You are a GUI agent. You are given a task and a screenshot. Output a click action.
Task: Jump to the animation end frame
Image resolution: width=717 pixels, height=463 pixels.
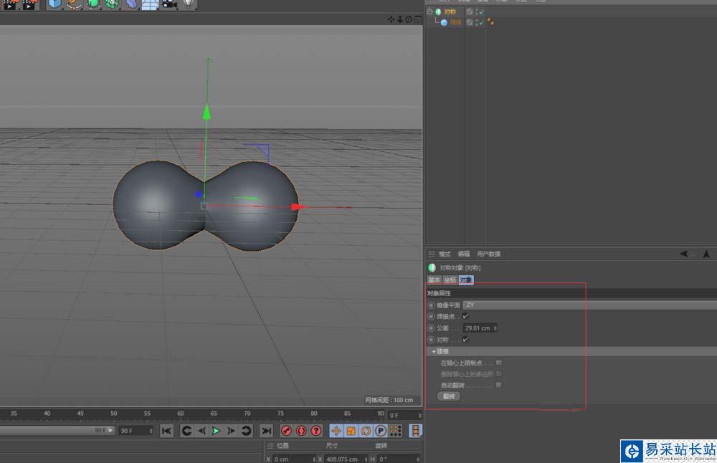click(x=266, y=431)
